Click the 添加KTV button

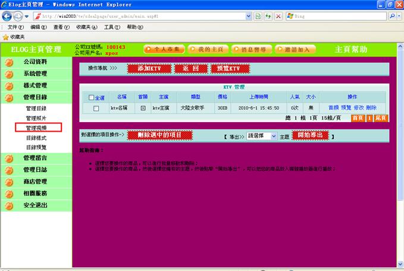tap(148, 69)
